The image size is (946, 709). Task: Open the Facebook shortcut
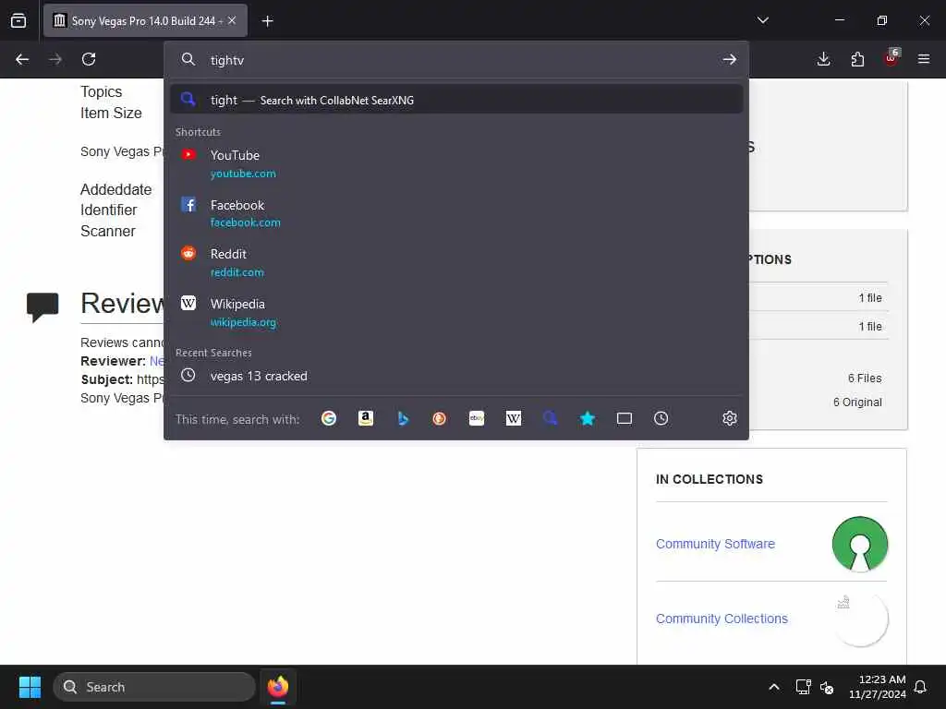point(456,213)
